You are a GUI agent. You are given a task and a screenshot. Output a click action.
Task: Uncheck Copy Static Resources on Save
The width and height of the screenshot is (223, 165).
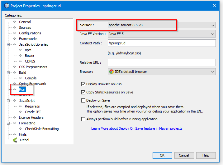pyautogui.click(x=83, y=92)
